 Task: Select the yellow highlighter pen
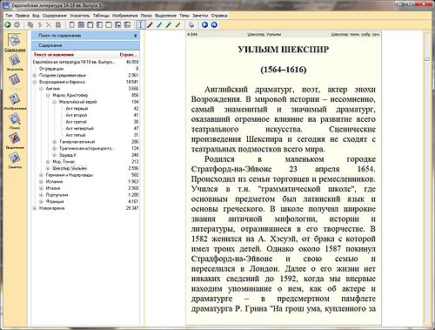point(177,25)
